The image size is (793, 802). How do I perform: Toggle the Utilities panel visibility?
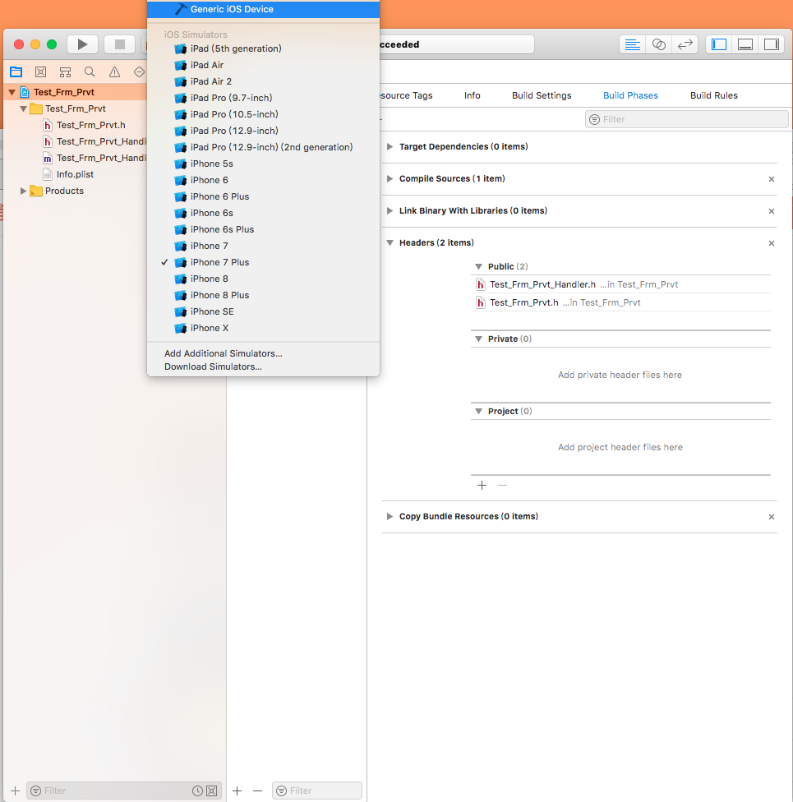click(x=772, y=44)
